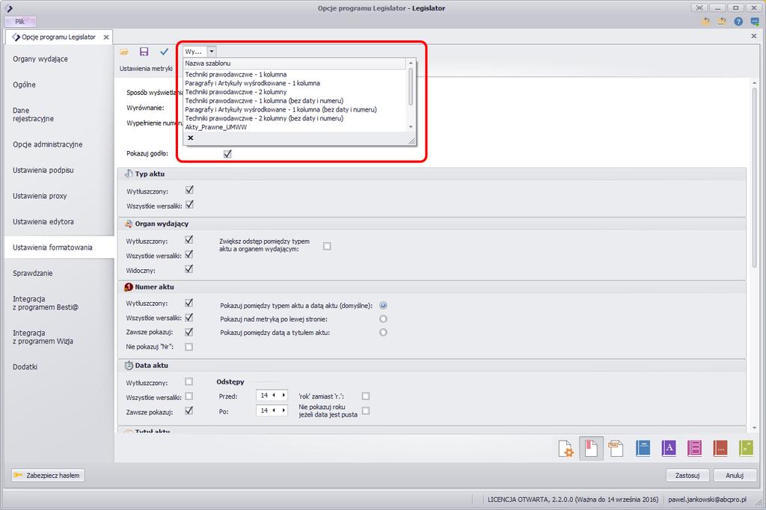Choose Techniki prawodawcze - 2 kolumny template
The height and width of the screenshot is (510, 766).
[x=236, y=92]
